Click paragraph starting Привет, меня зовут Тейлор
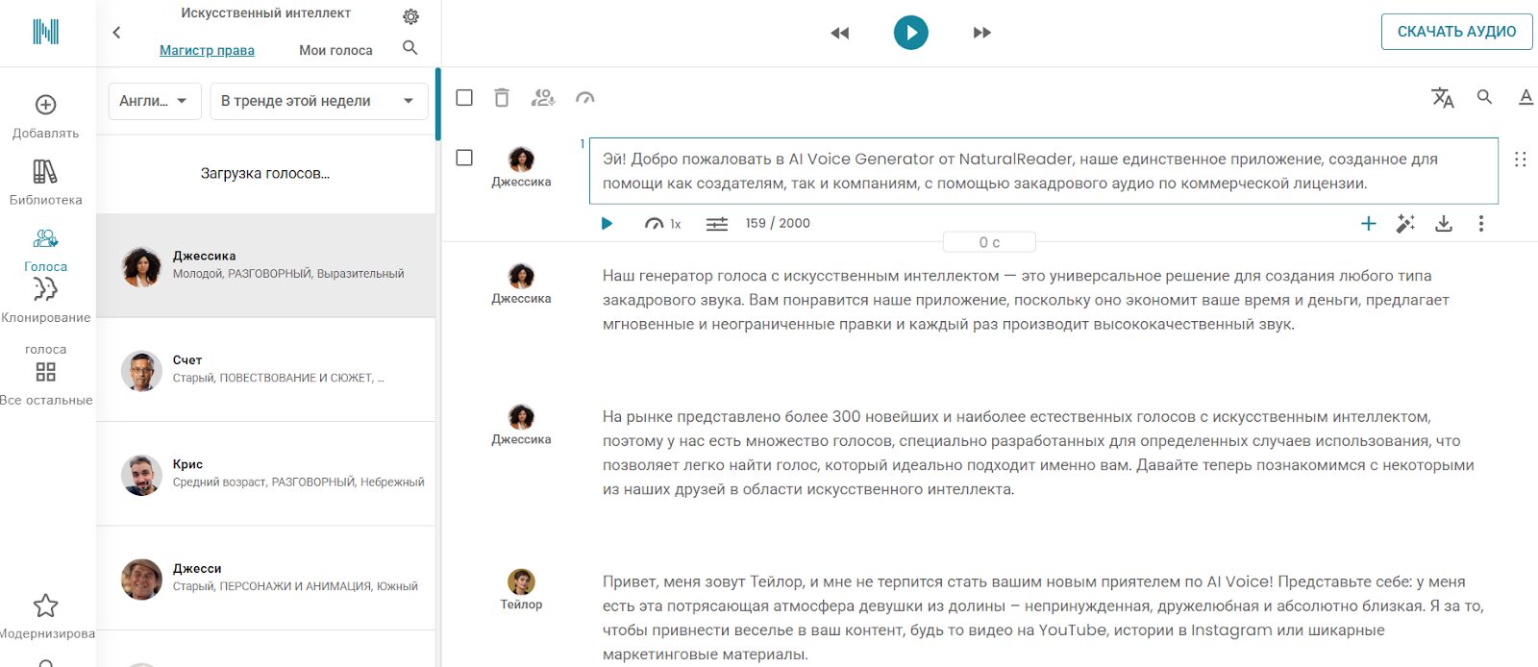This screenshot has height=667, width=1538. (x=1043, y=618)
